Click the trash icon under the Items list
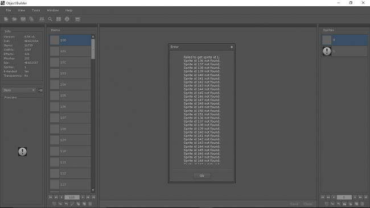Viewport: 370px width, 208px height. [x=90, y=204]
